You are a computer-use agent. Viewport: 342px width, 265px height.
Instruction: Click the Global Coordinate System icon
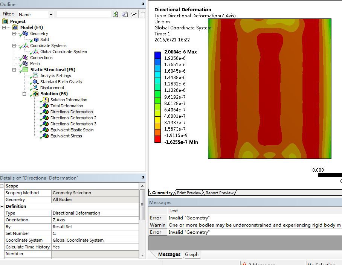[36, 52]
